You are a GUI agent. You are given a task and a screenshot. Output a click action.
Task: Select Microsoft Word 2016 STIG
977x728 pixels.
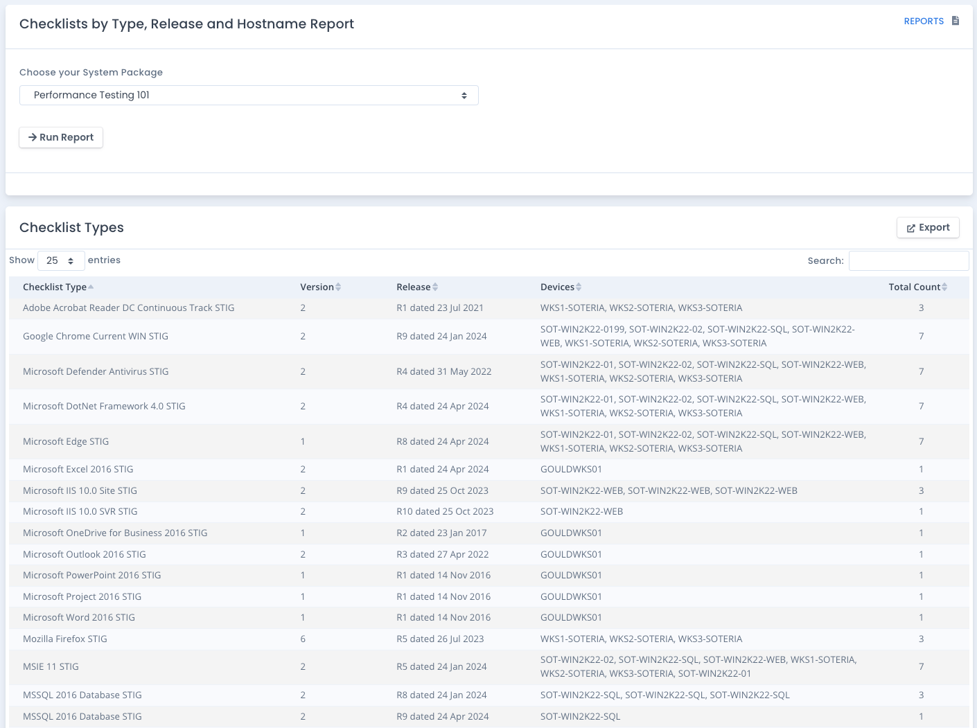pos(79,617)
